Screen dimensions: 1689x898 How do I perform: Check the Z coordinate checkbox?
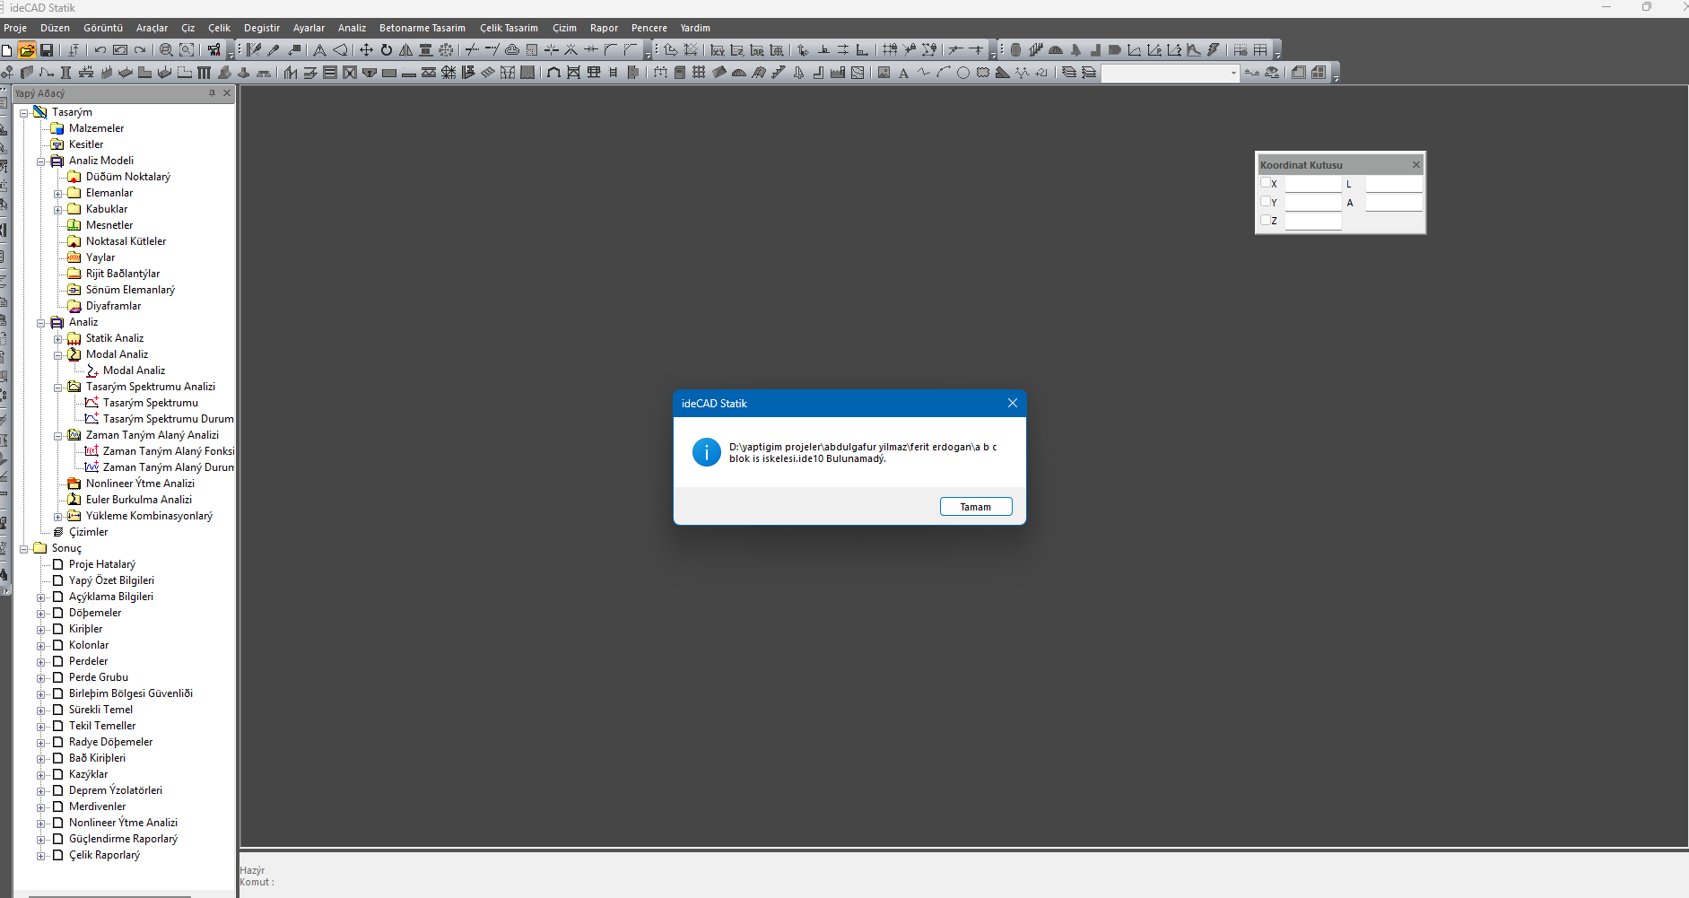(x=1266, y=220)
